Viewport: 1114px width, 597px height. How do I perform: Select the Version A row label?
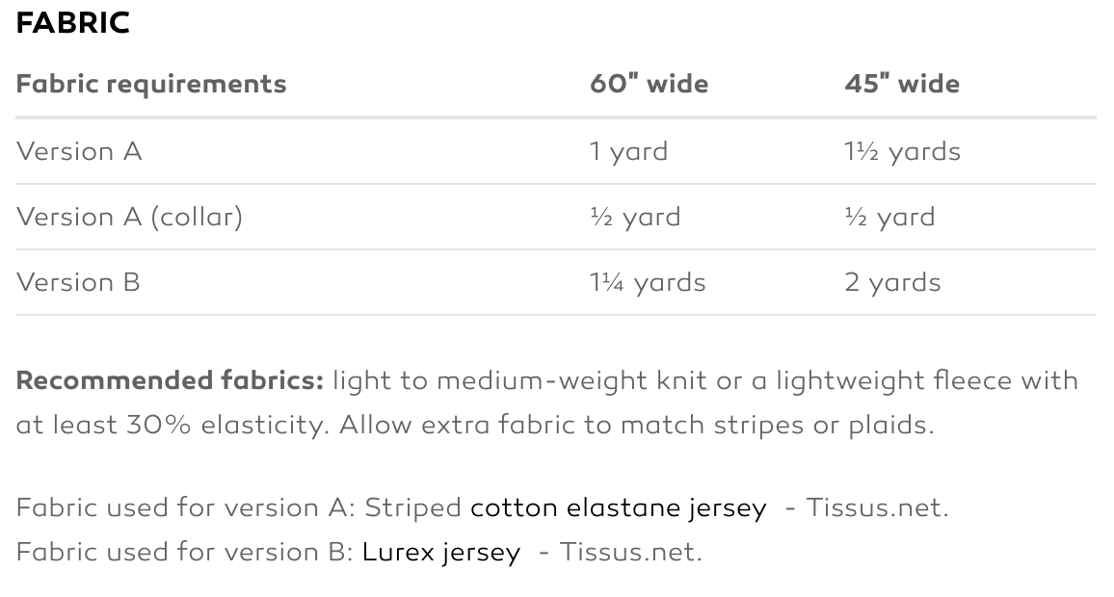[79, 151]
